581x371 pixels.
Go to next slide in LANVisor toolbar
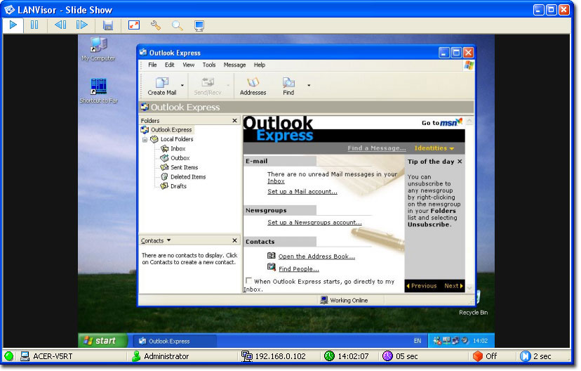click(x=81, y=25)
